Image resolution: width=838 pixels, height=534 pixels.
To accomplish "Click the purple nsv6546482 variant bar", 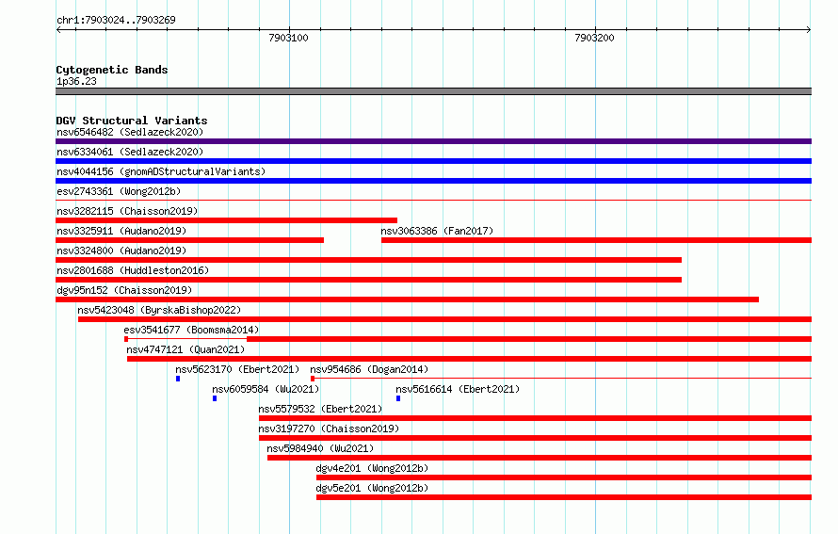I will [x=433, y=141].
